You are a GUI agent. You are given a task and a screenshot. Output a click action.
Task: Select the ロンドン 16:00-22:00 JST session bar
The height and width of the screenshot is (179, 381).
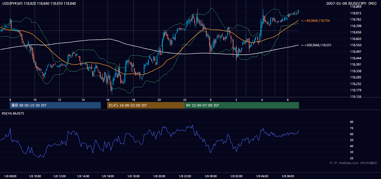point(146,105)
